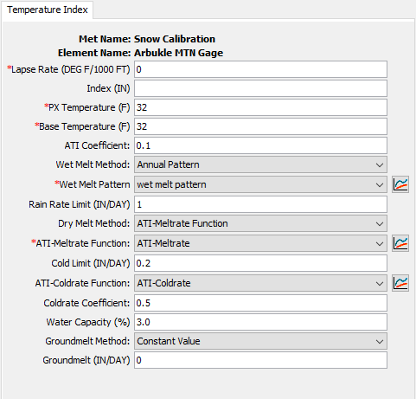Image resolution: width=416 pixels, height=399 pixels.
Task: Click the Groundmelt (IN/DAY) field
Action: (260, 360)
